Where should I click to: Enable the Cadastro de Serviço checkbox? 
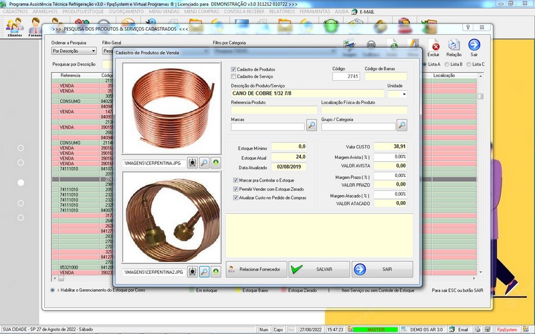click(x=233, y=77)
